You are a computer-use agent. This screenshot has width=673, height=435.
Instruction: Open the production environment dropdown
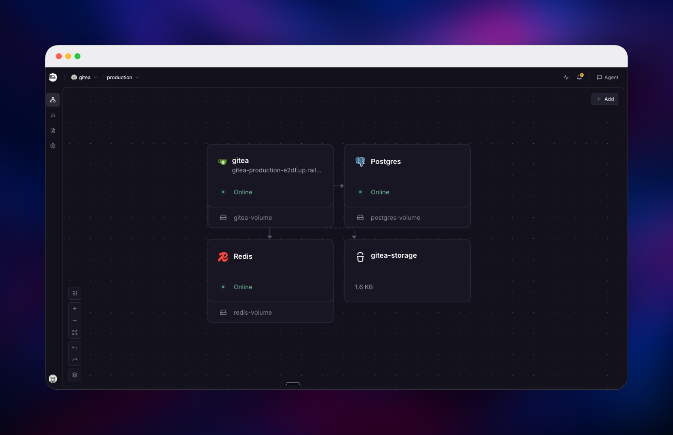(x=123, y=78)
